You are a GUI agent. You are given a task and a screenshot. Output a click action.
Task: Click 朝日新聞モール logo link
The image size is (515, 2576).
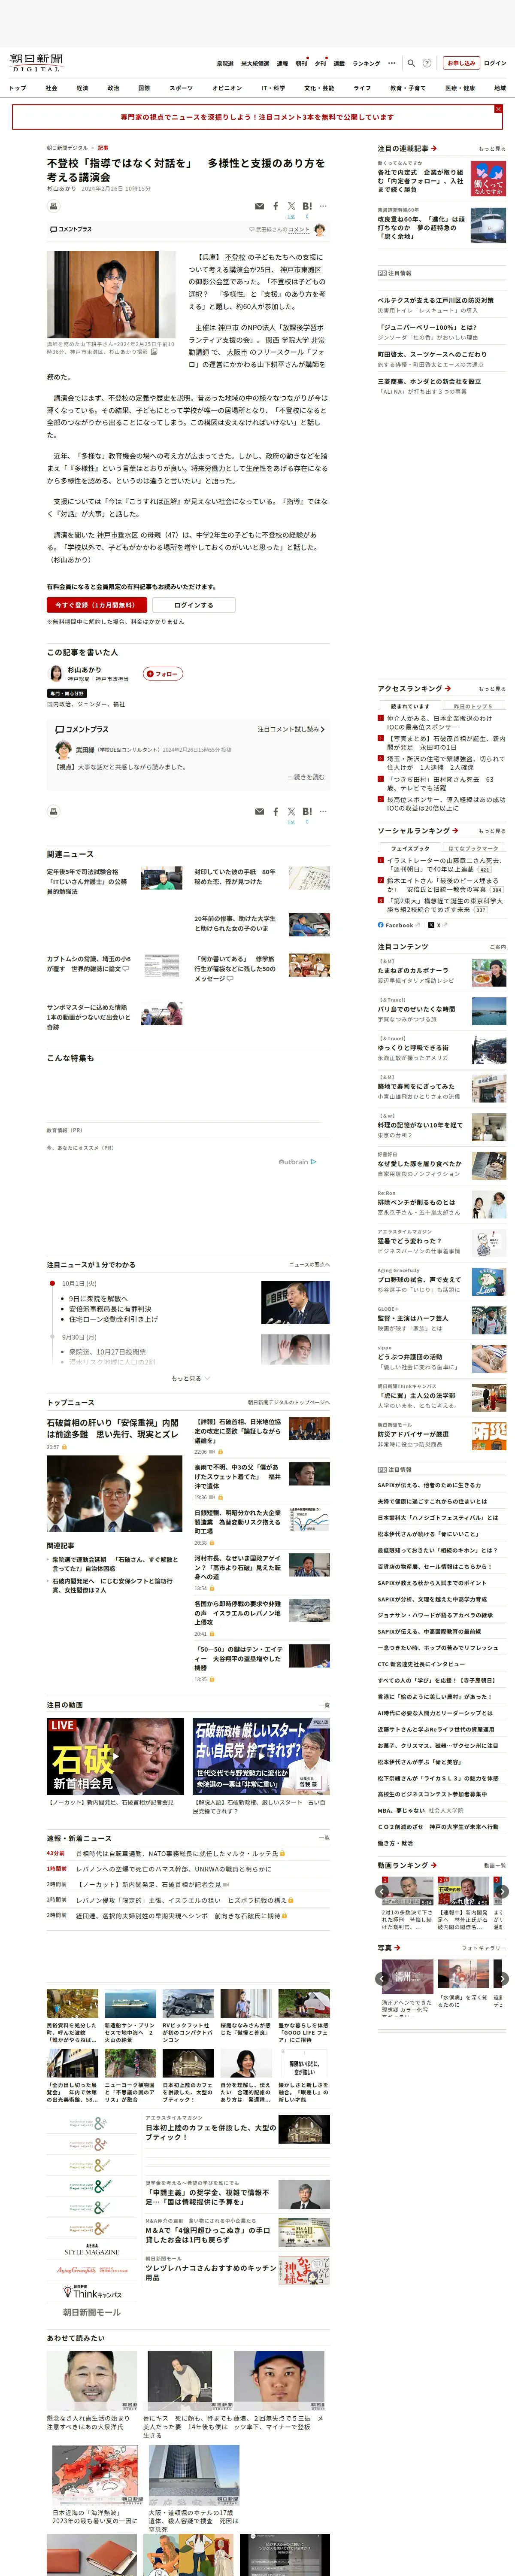point(92,2312)
